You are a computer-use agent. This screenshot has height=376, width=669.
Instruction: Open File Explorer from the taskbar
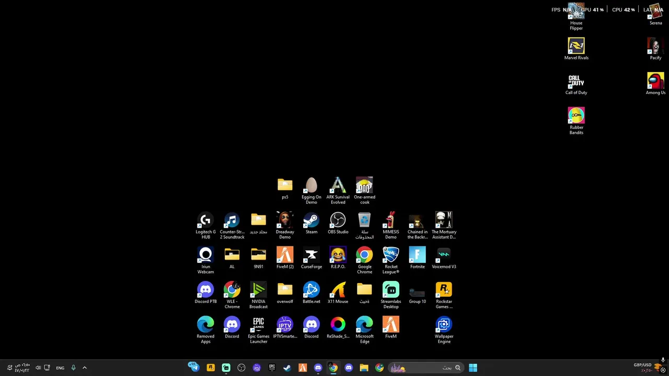coord(364,368)
